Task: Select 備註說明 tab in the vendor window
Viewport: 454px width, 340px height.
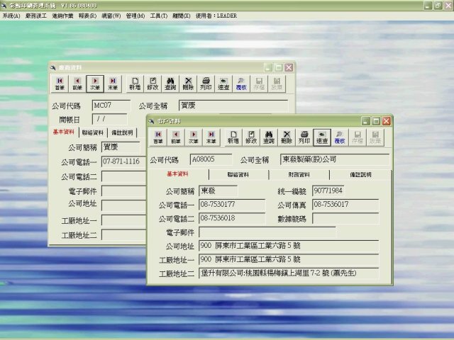Action: (122, 132)
